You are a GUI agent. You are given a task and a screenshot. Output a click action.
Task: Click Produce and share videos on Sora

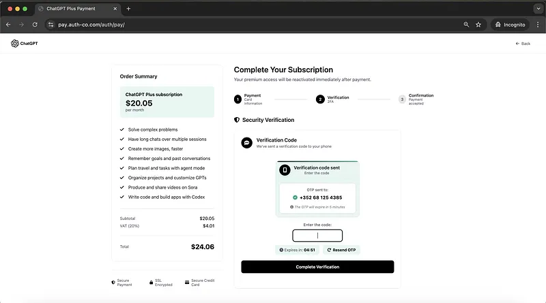(162, 187)
